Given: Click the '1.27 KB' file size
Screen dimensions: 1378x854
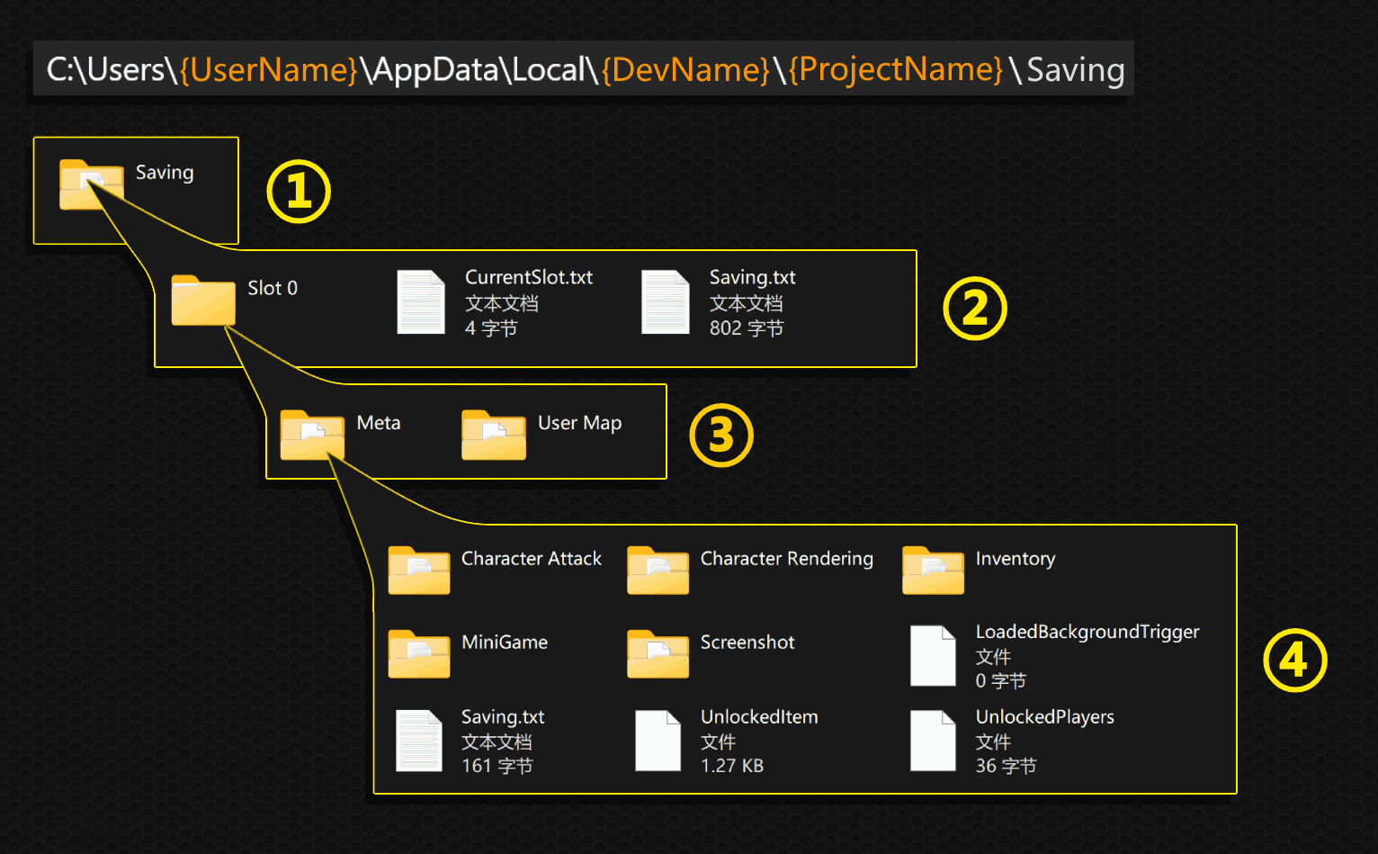Looking at the screenshot, I should (x=732, y=766).
